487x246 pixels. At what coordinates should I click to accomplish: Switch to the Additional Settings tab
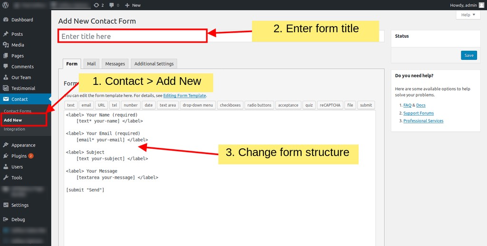point(154,64)
